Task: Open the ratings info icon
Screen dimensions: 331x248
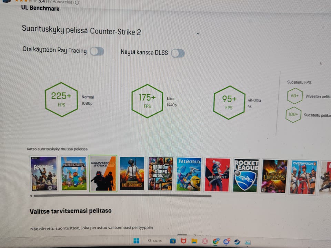Action: coord(77,2)
